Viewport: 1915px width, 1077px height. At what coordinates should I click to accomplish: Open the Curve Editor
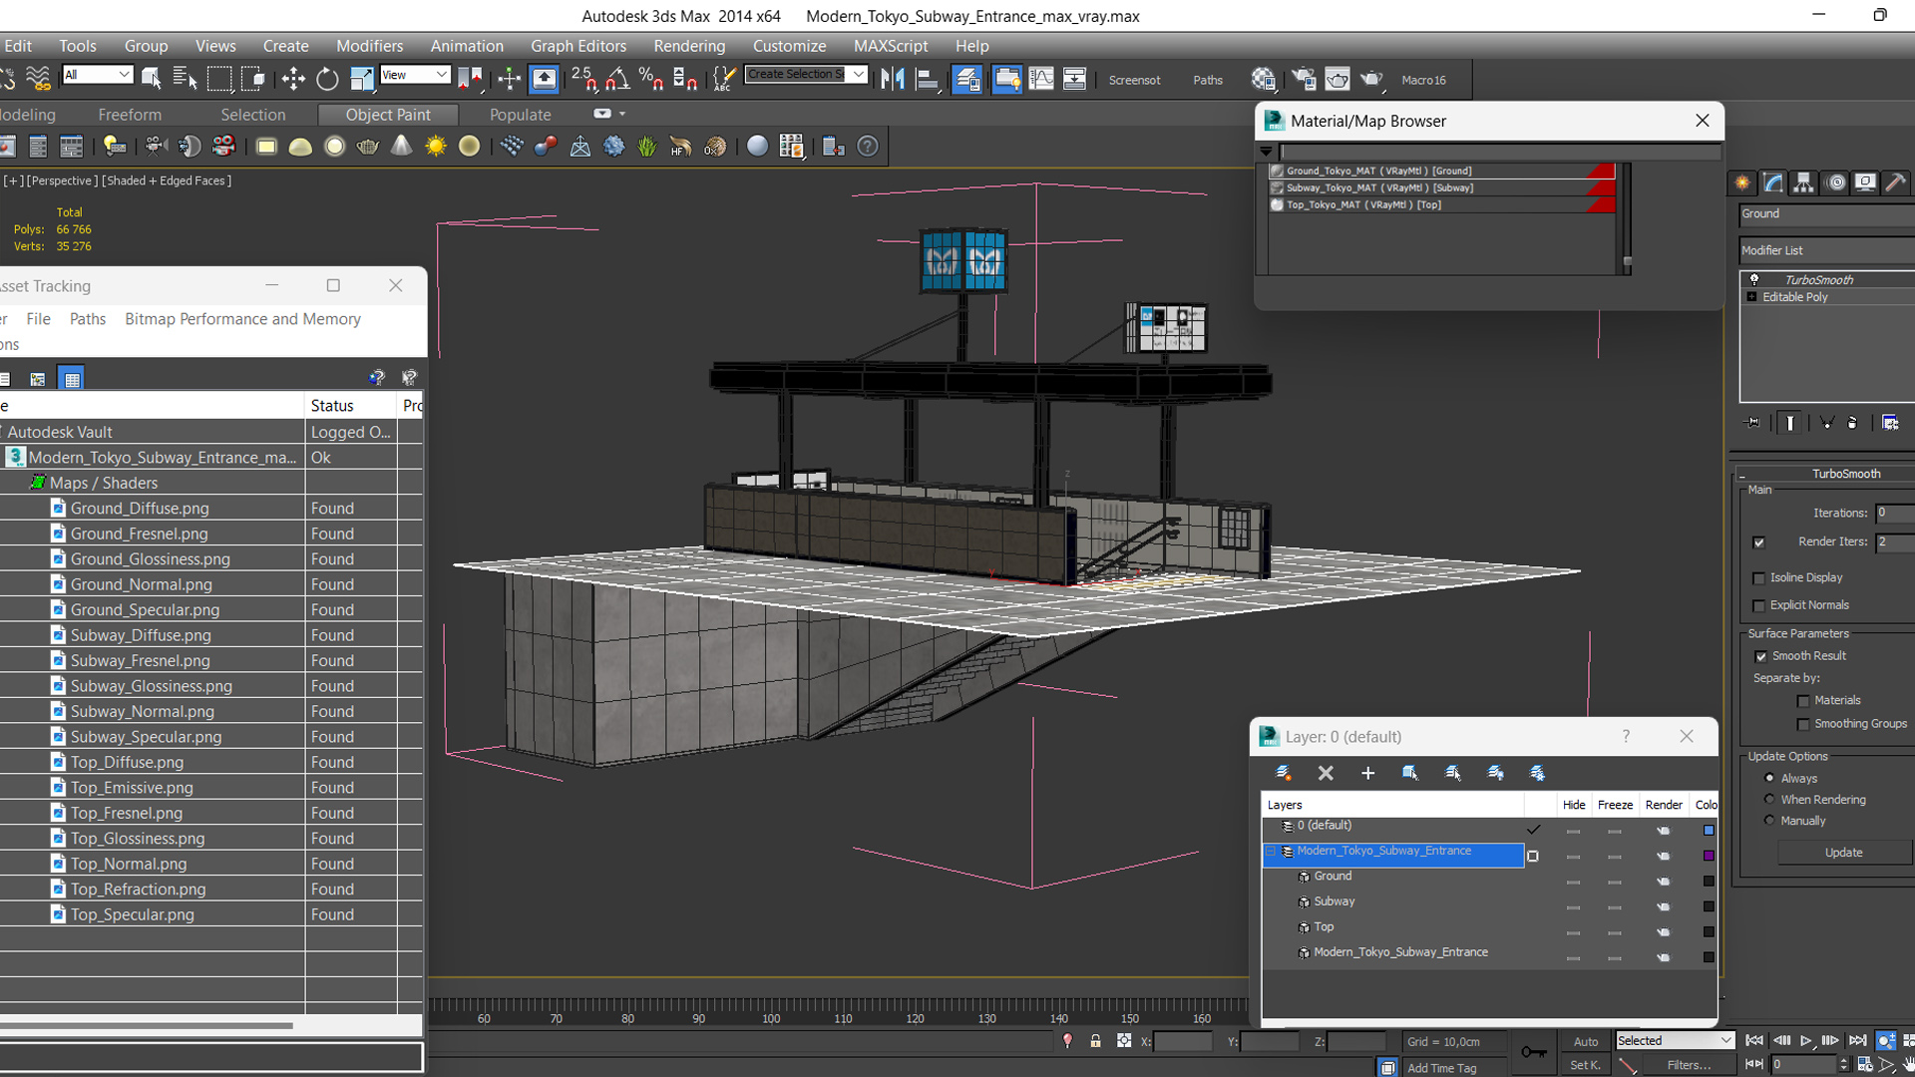(1041, 79)
